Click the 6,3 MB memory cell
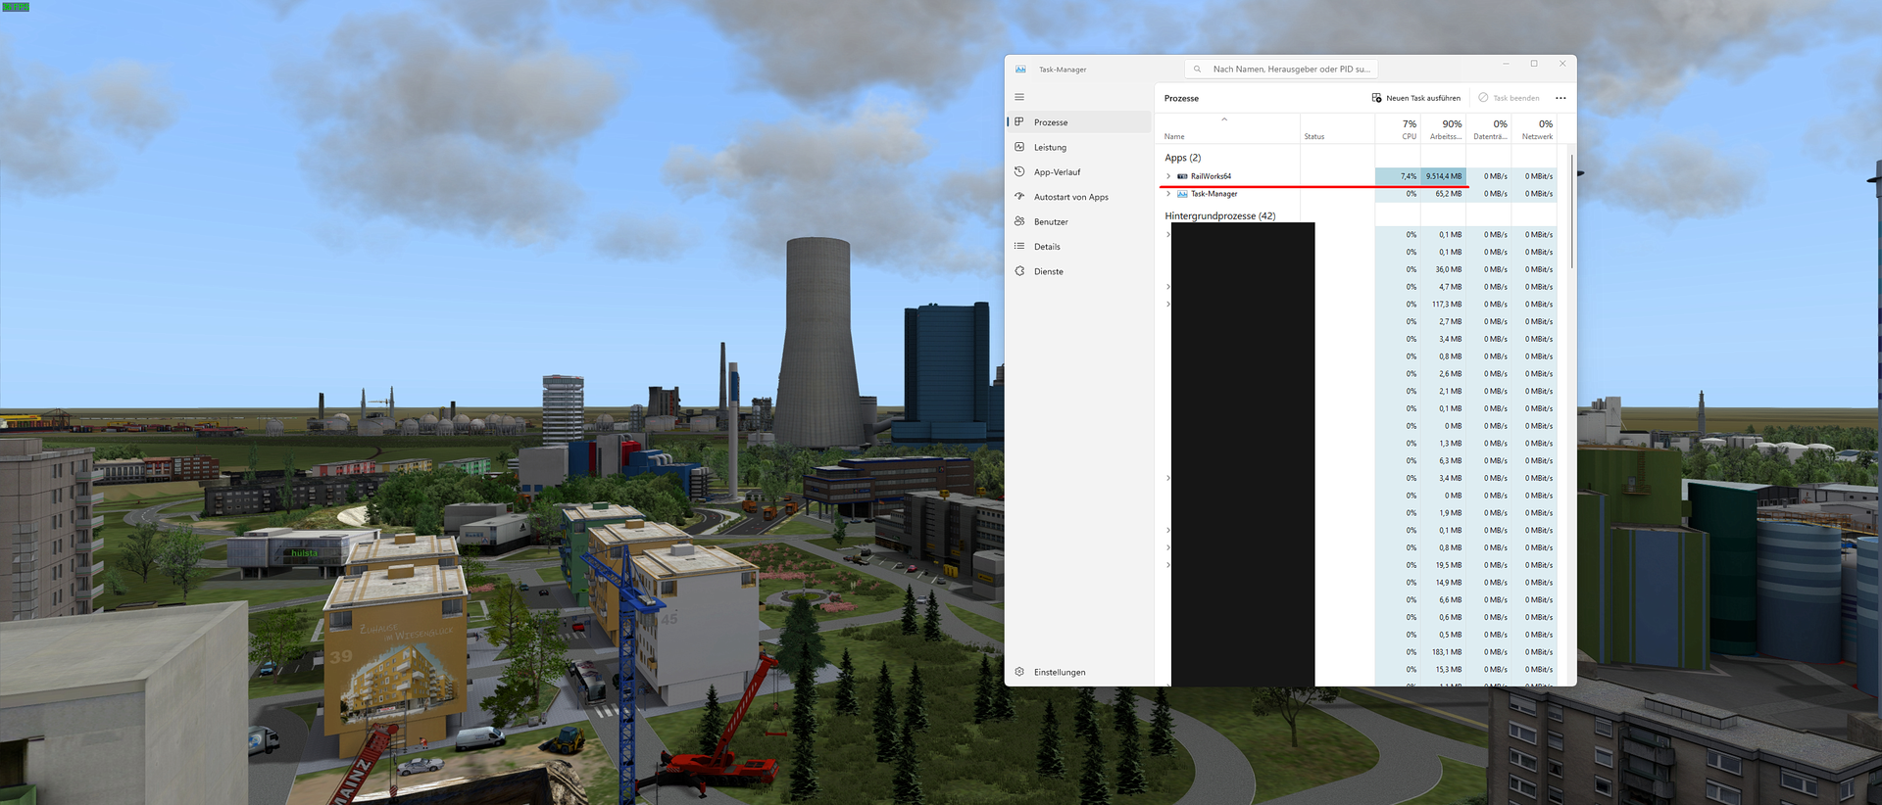This screenshot has width=1882, height=805. [1444, 461]
